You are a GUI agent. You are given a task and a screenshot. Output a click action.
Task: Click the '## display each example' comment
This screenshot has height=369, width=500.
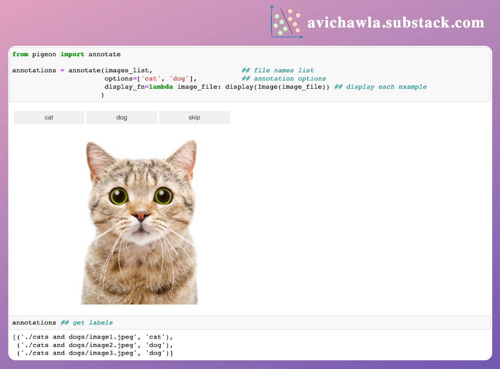coord(380,87)
